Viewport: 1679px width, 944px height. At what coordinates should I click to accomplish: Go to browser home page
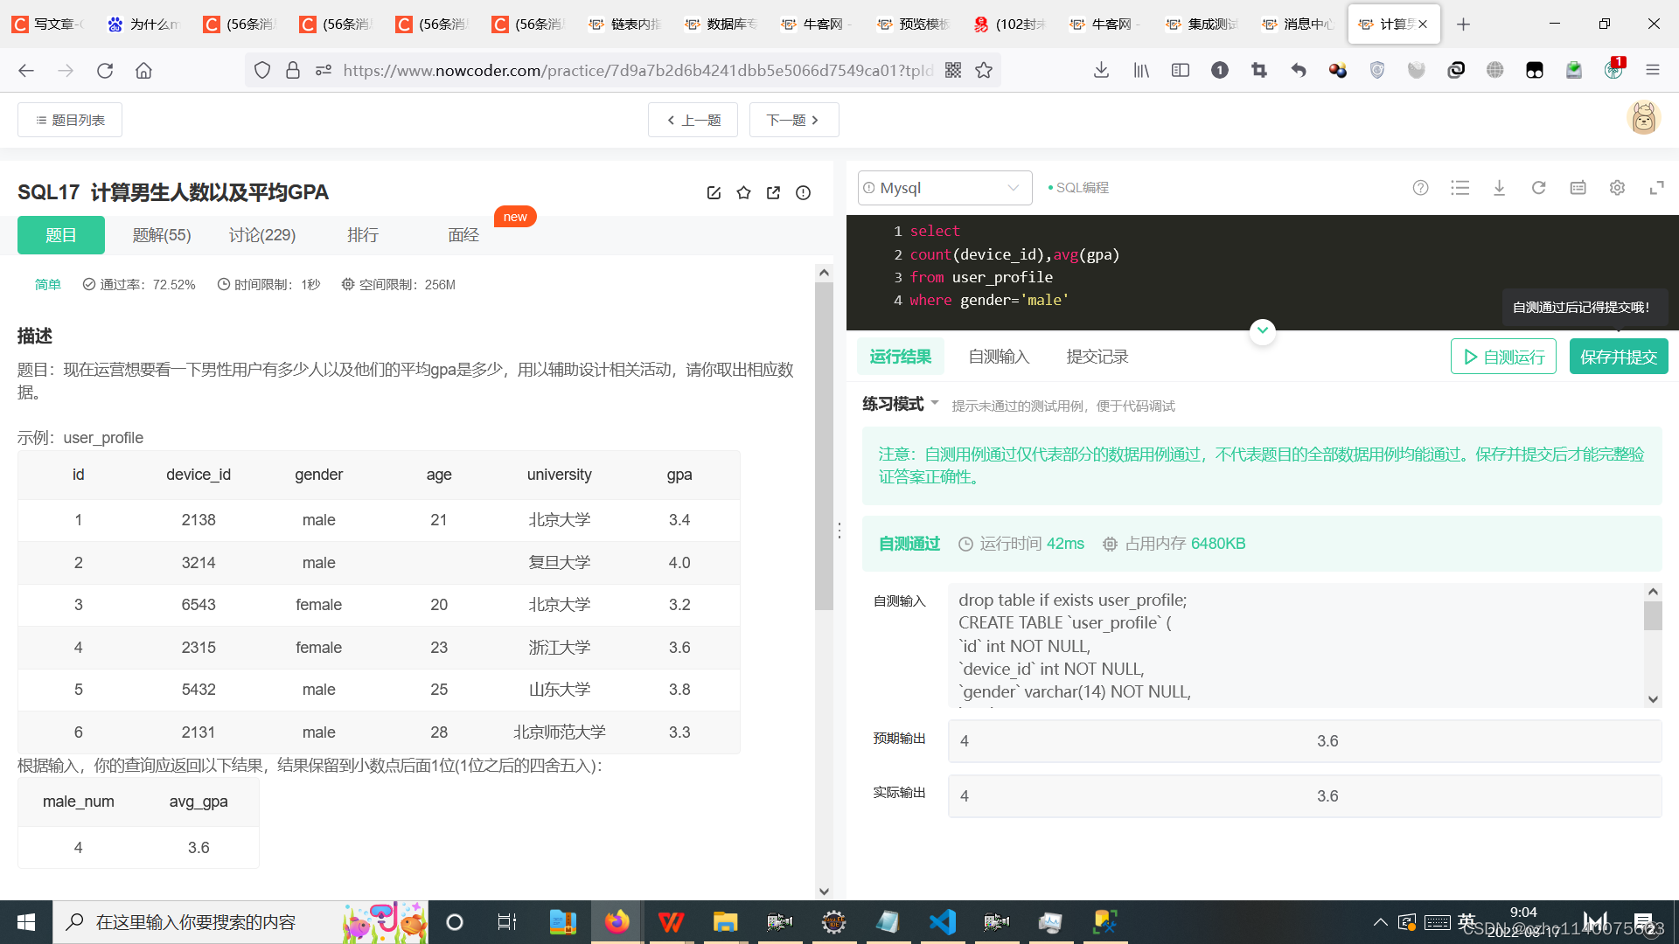click(143, 70)
